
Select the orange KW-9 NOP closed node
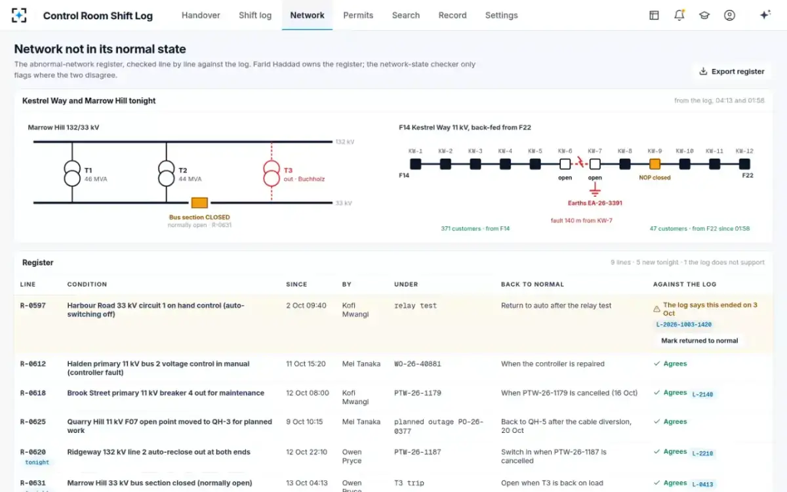[655, 164]
